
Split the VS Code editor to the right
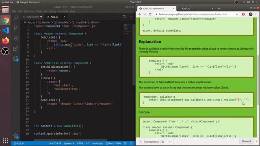(x=124, y=17)
